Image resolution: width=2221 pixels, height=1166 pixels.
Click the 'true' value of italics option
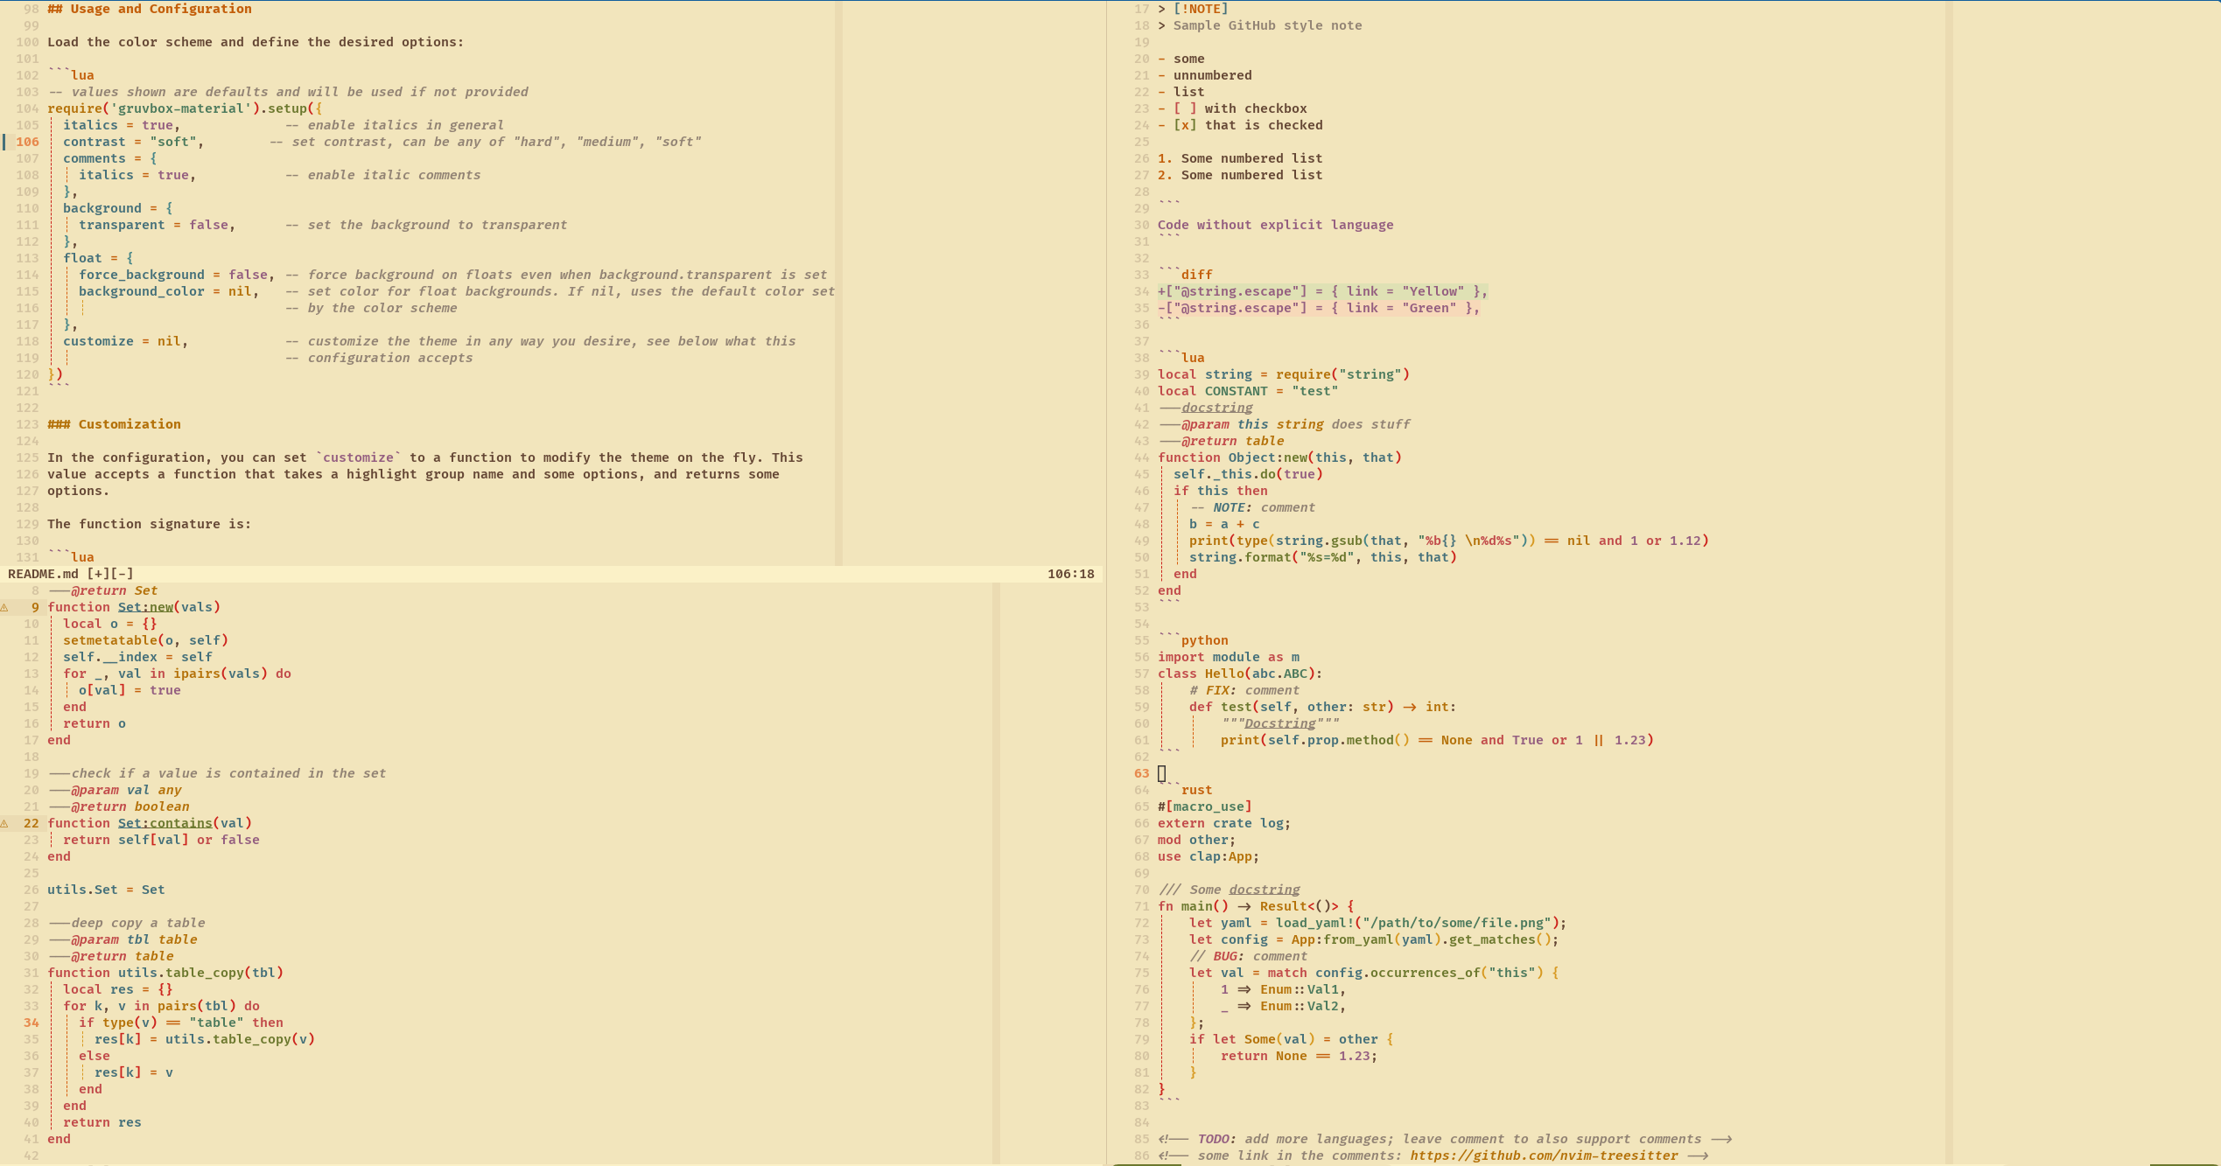coord(158,125)
